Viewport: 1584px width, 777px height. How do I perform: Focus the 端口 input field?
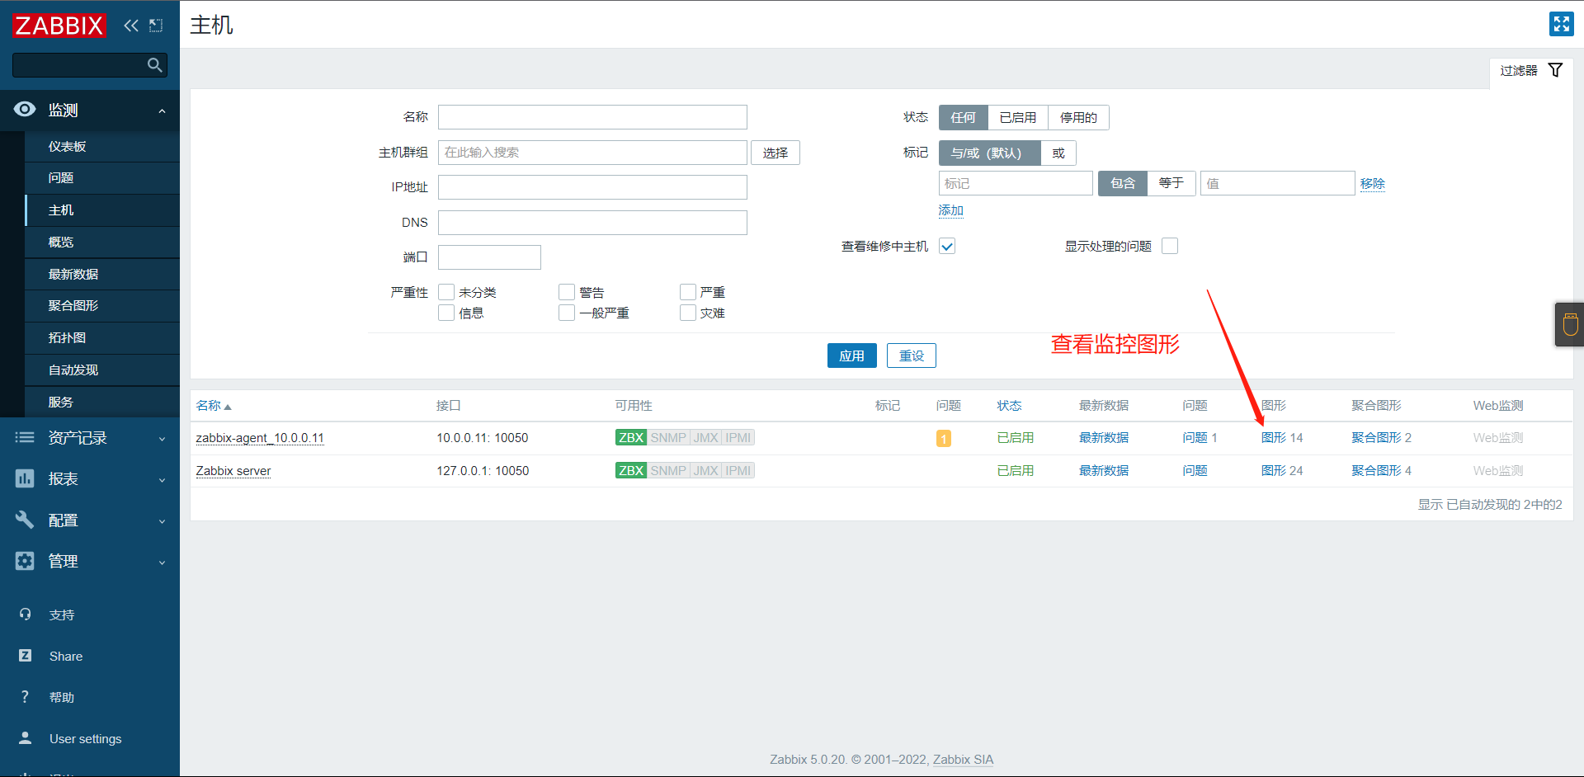click(489, 257)
